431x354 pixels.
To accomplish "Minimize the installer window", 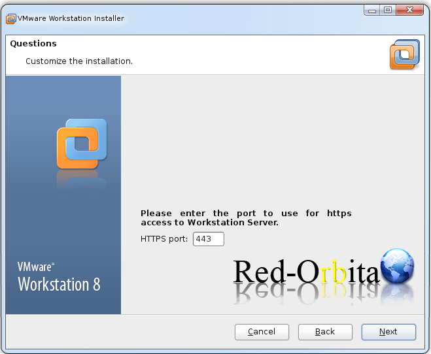I will 372,10.
